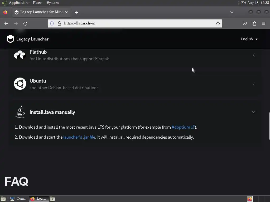
Task: Switch to the Com... taskbar window
Action: tap(19, 199)
